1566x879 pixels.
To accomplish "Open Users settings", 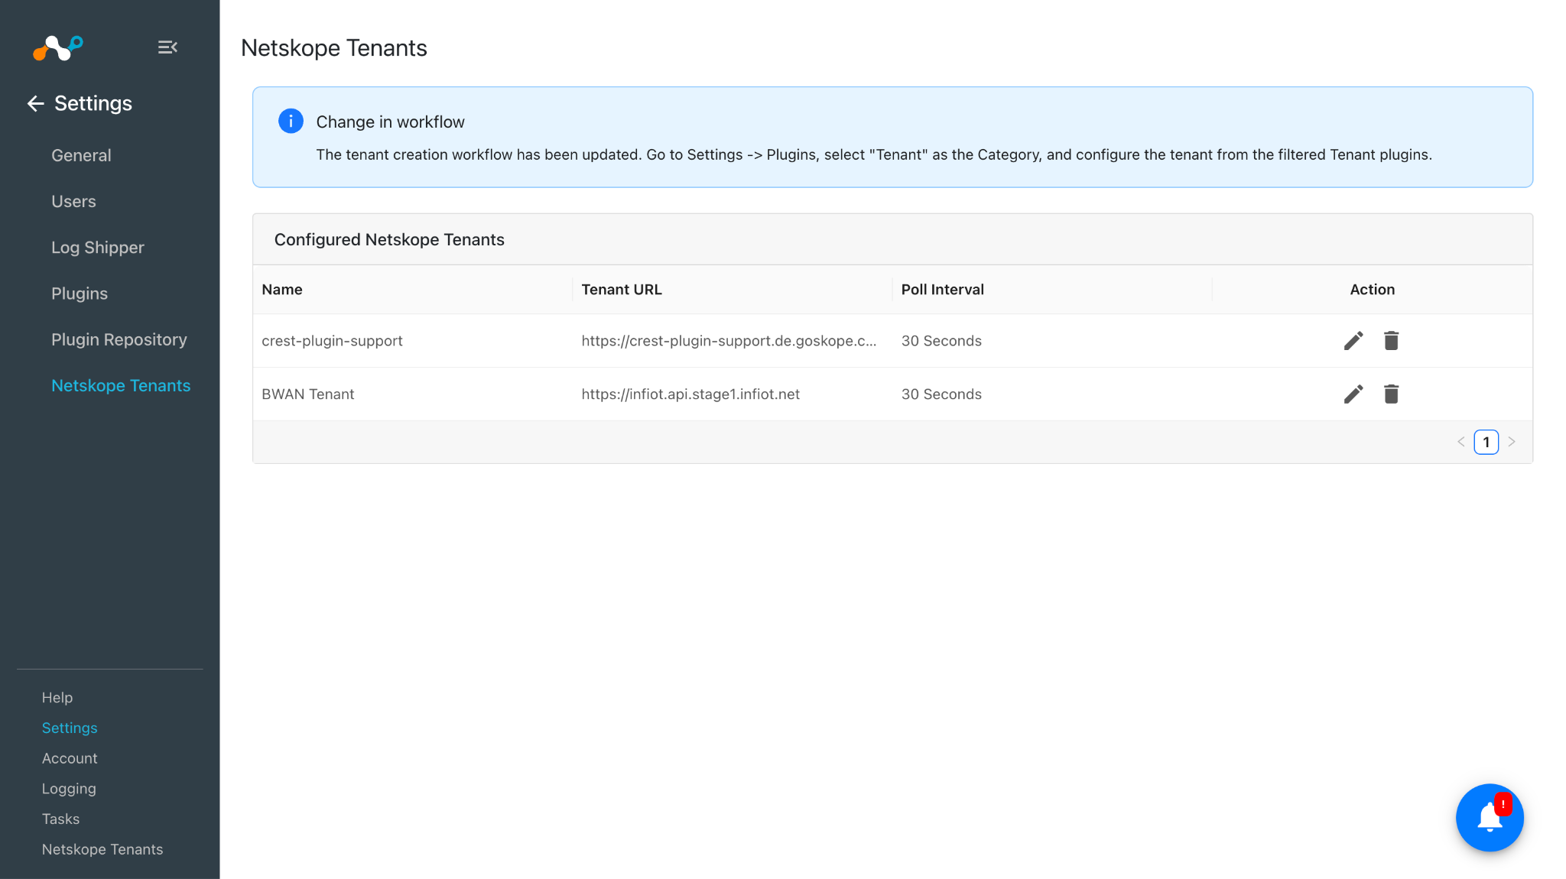I will click(x=73, y=201).
